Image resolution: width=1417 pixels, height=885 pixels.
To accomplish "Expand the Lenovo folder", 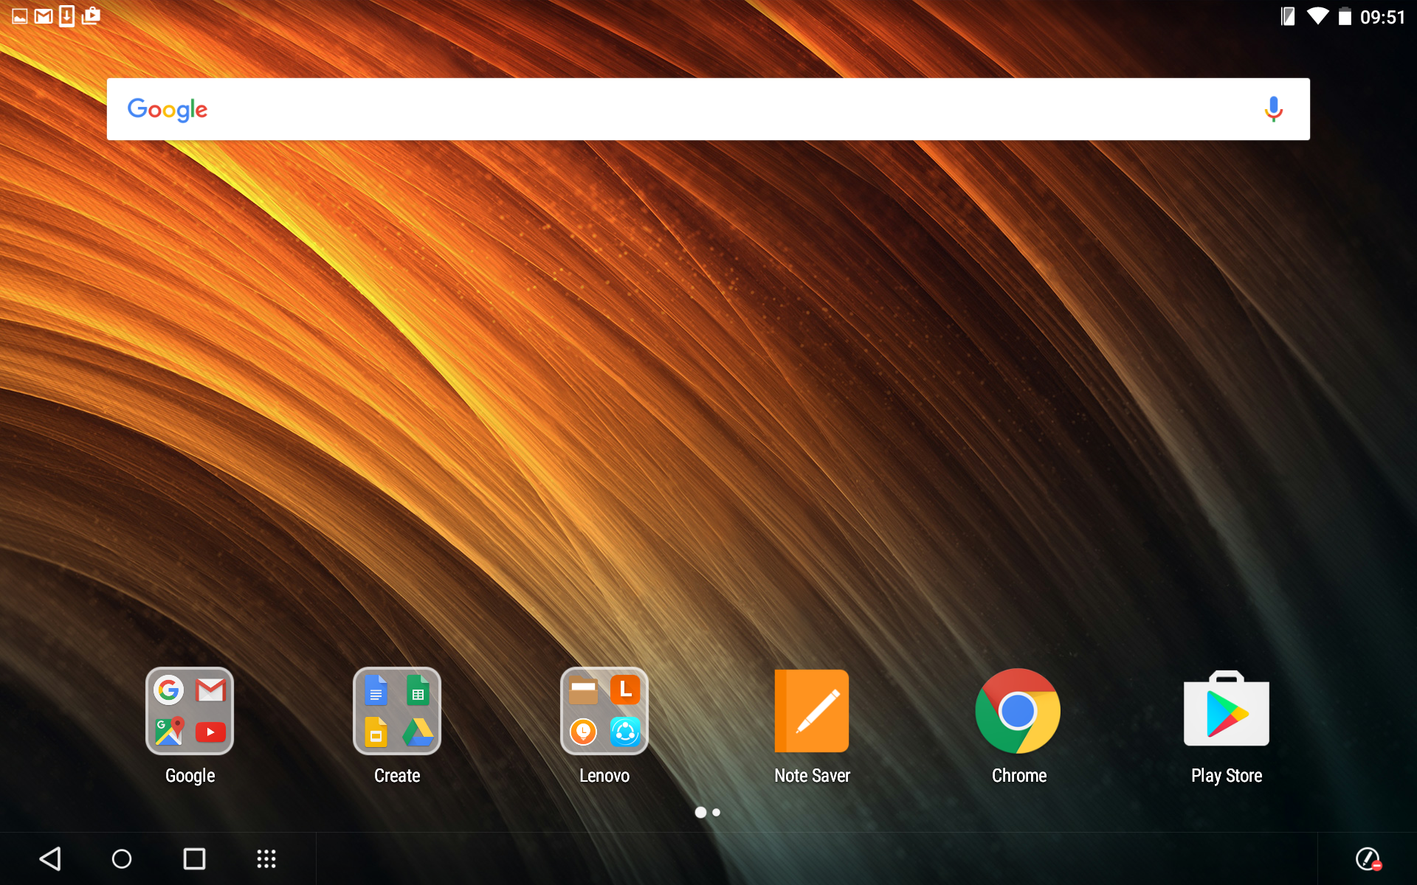I will pyautogui.click(x=604, y=712).
